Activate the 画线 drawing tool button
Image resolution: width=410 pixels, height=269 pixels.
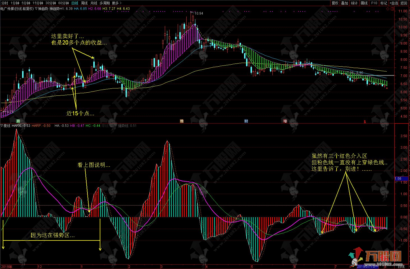click(364, 3)
